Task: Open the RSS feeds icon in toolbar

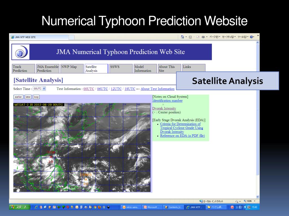Action: (190, 37)
